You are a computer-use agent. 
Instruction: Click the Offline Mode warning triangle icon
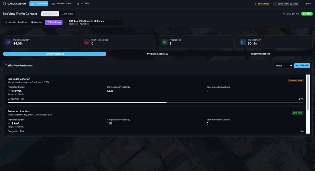click(255, 4)
